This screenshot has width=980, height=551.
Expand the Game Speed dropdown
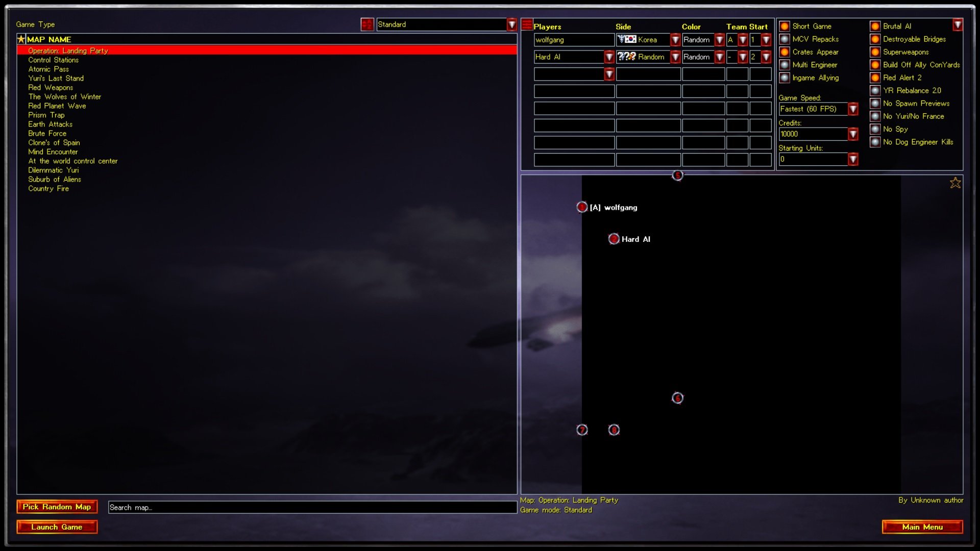tap(854, 108)
